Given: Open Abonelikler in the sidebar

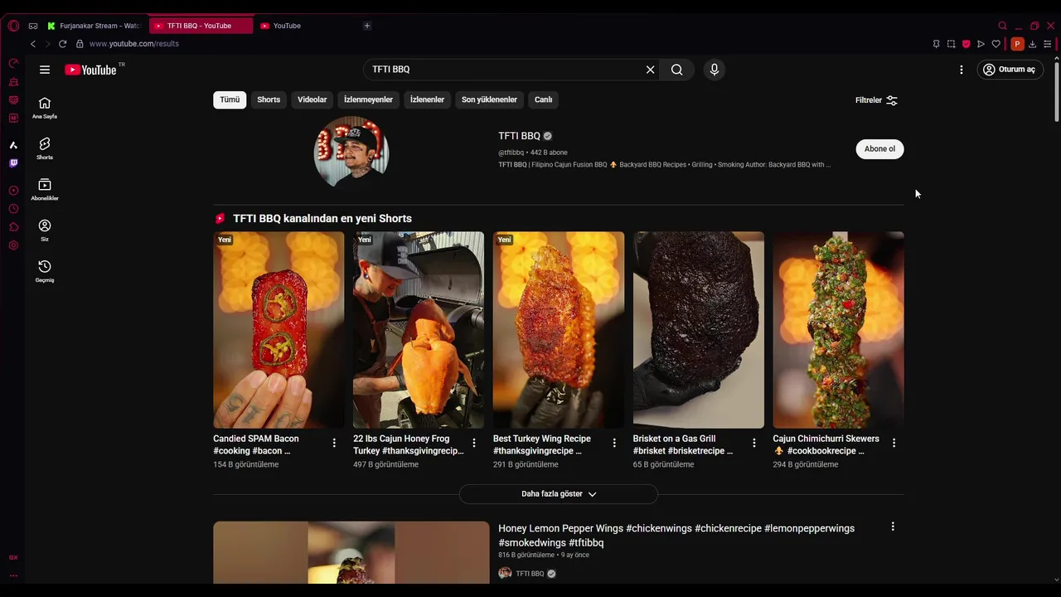Looking at the screenshot, I should click(x=45, y=189).
